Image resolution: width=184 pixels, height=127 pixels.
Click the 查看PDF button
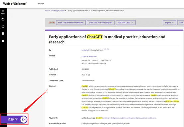click(13, 119)
